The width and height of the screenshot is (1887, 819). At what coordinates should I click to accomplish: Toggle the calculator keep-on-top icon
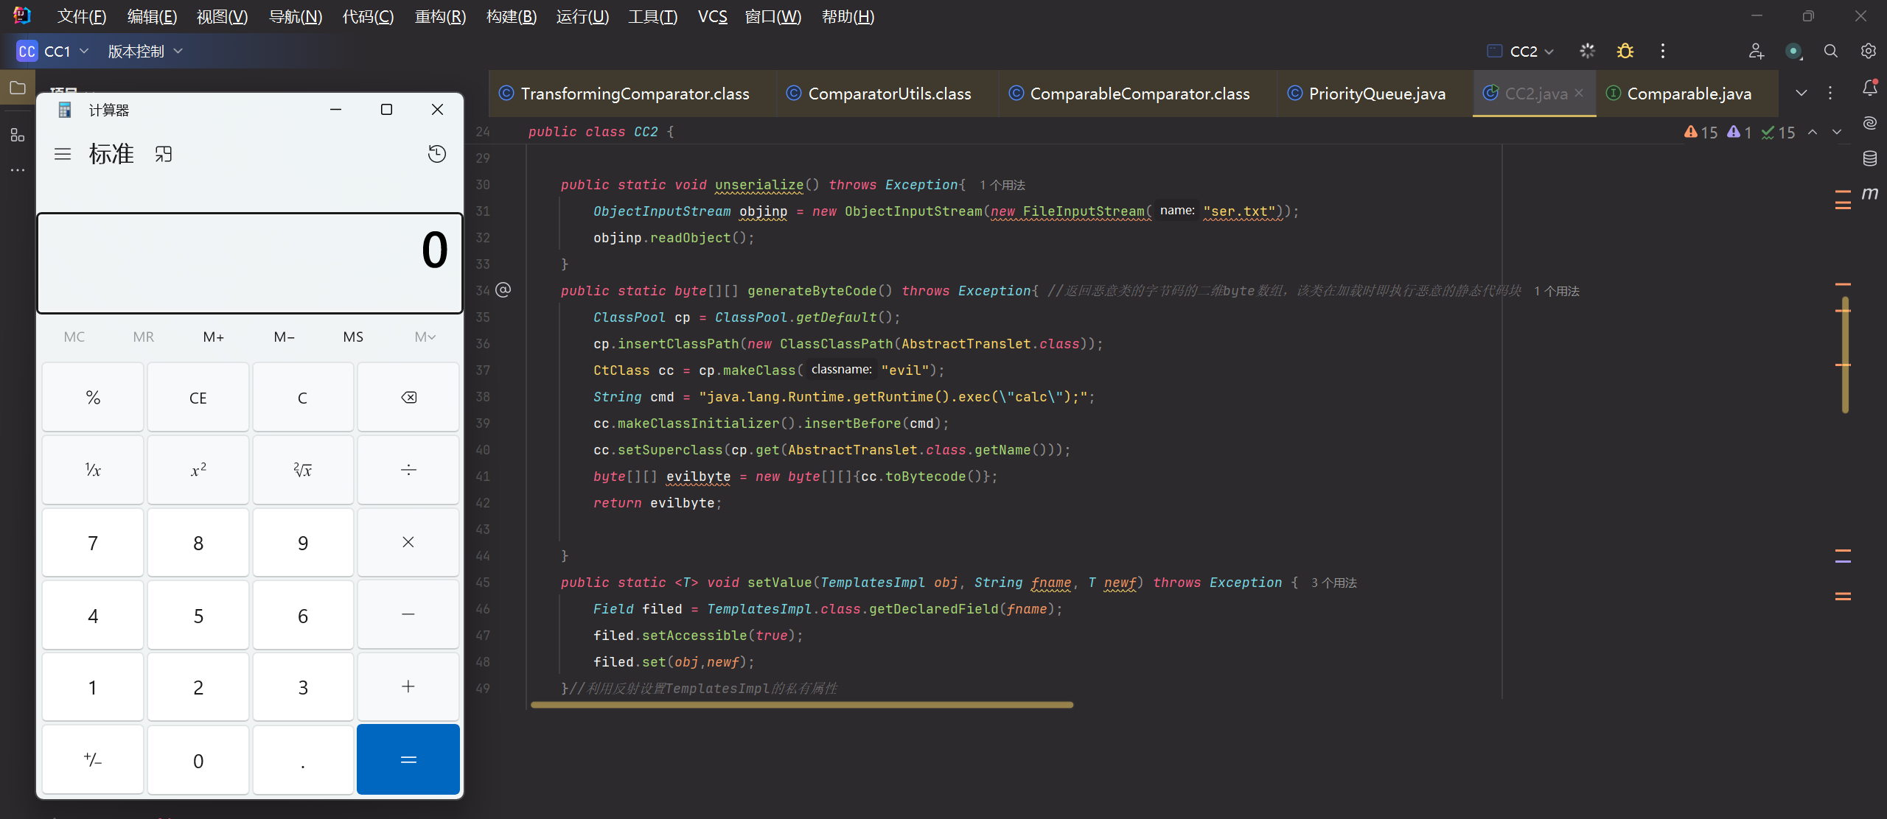click(x=164, y=154)
